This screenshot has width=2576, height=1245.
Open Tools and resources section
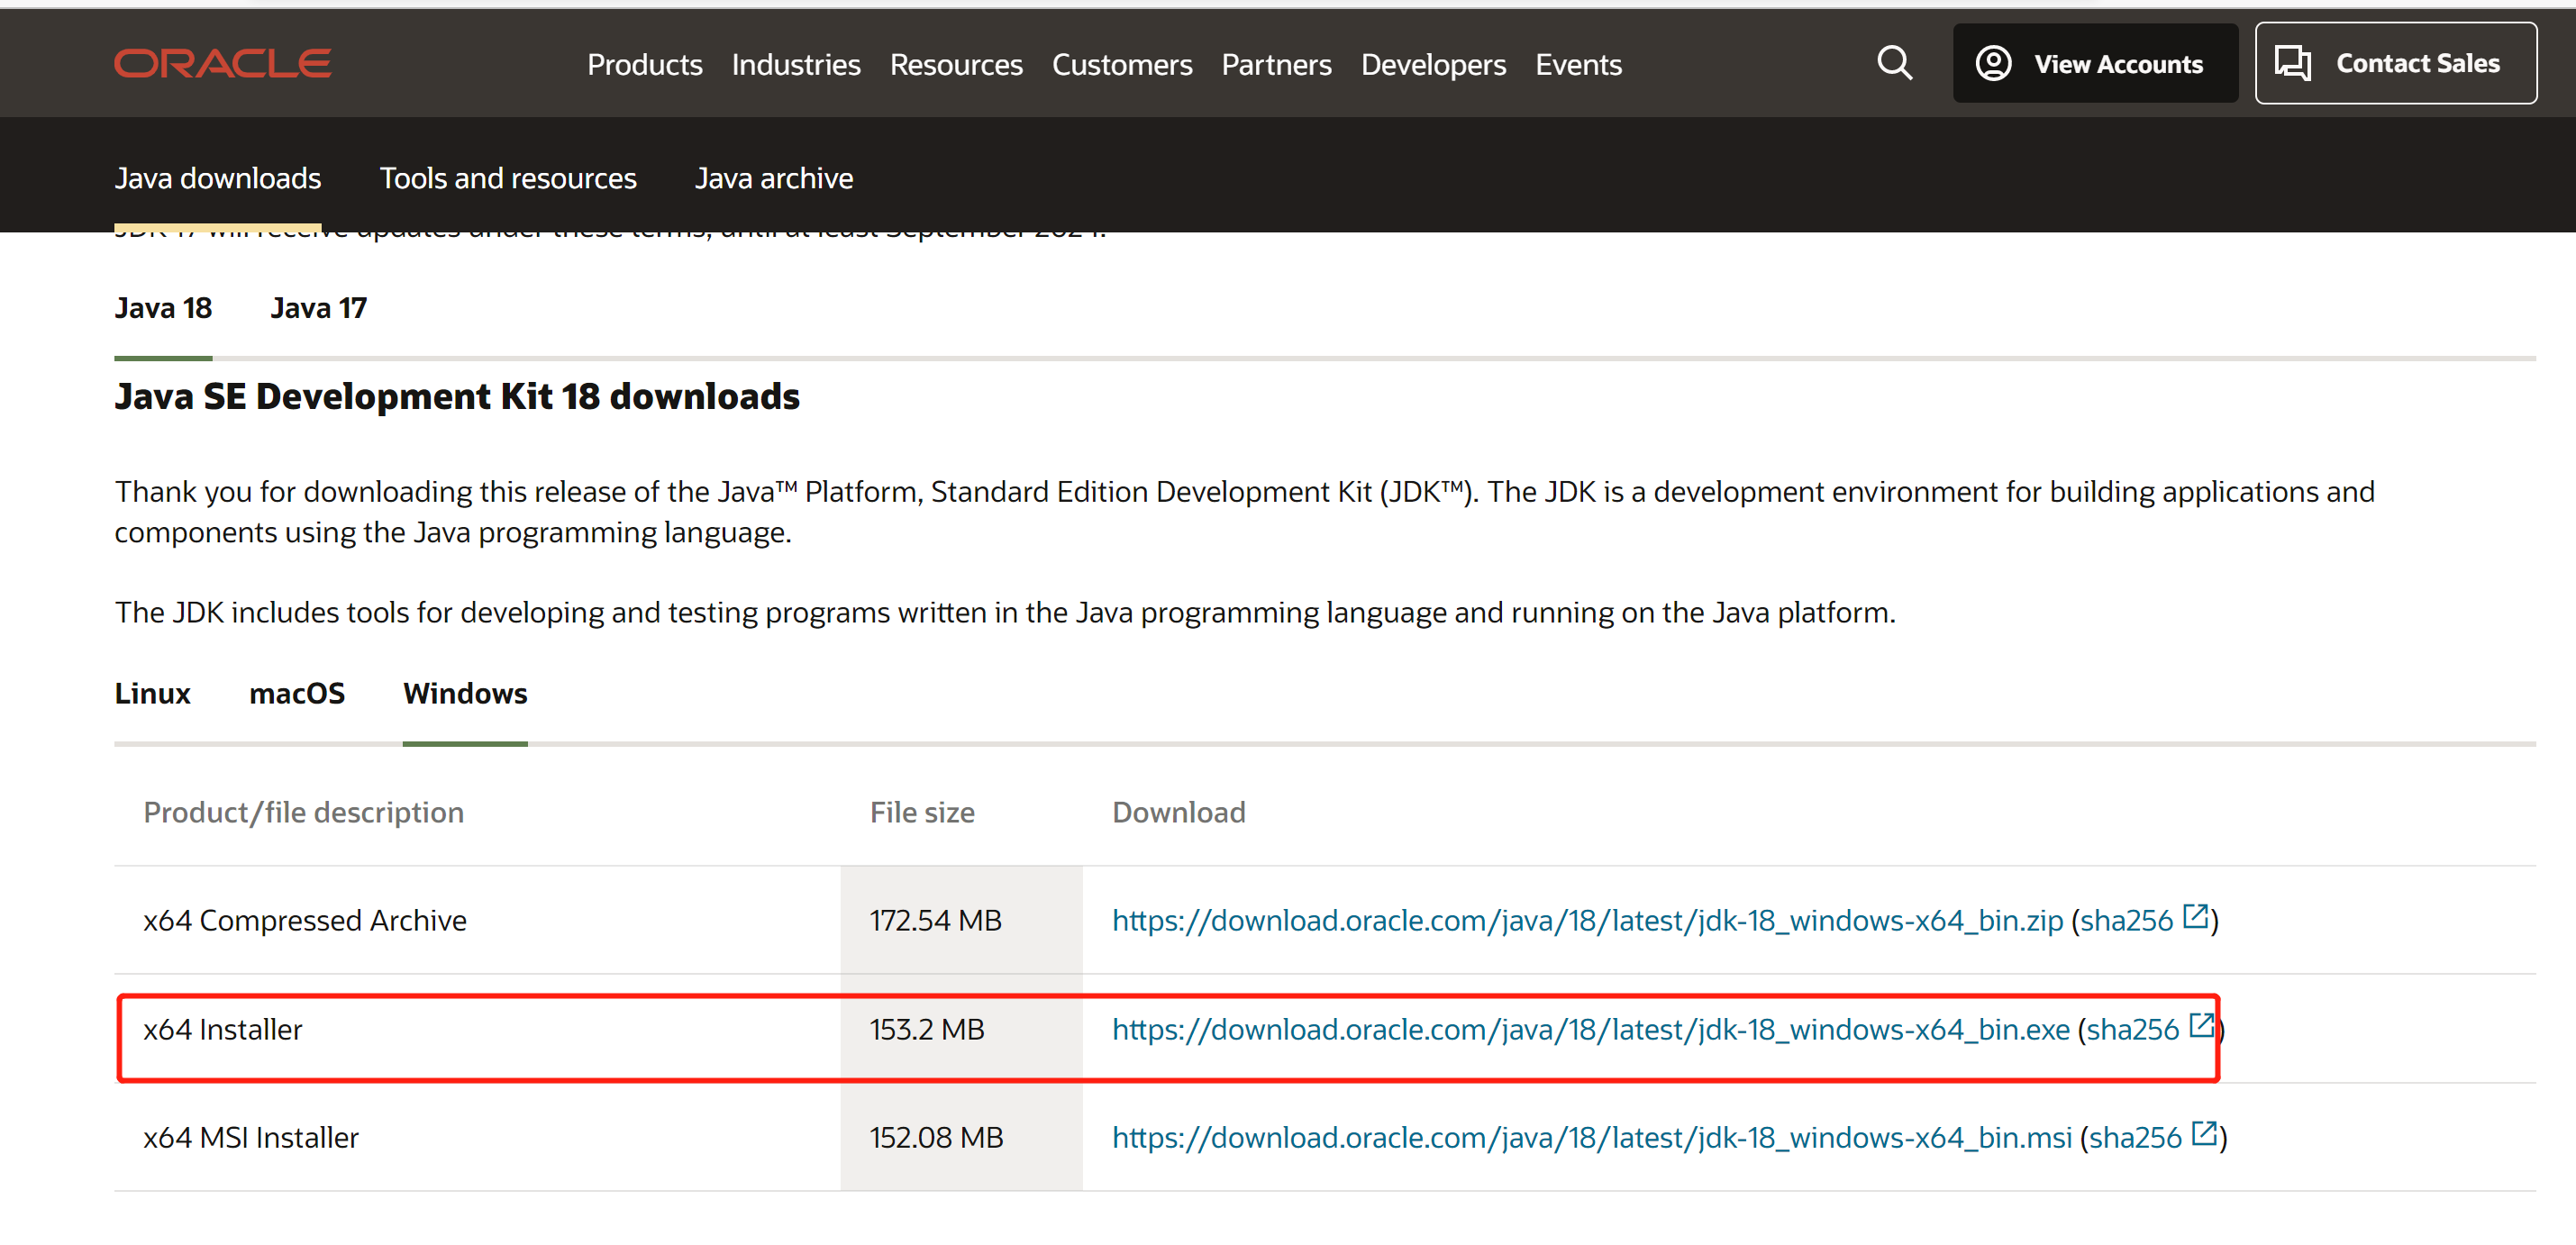point(507,178)
